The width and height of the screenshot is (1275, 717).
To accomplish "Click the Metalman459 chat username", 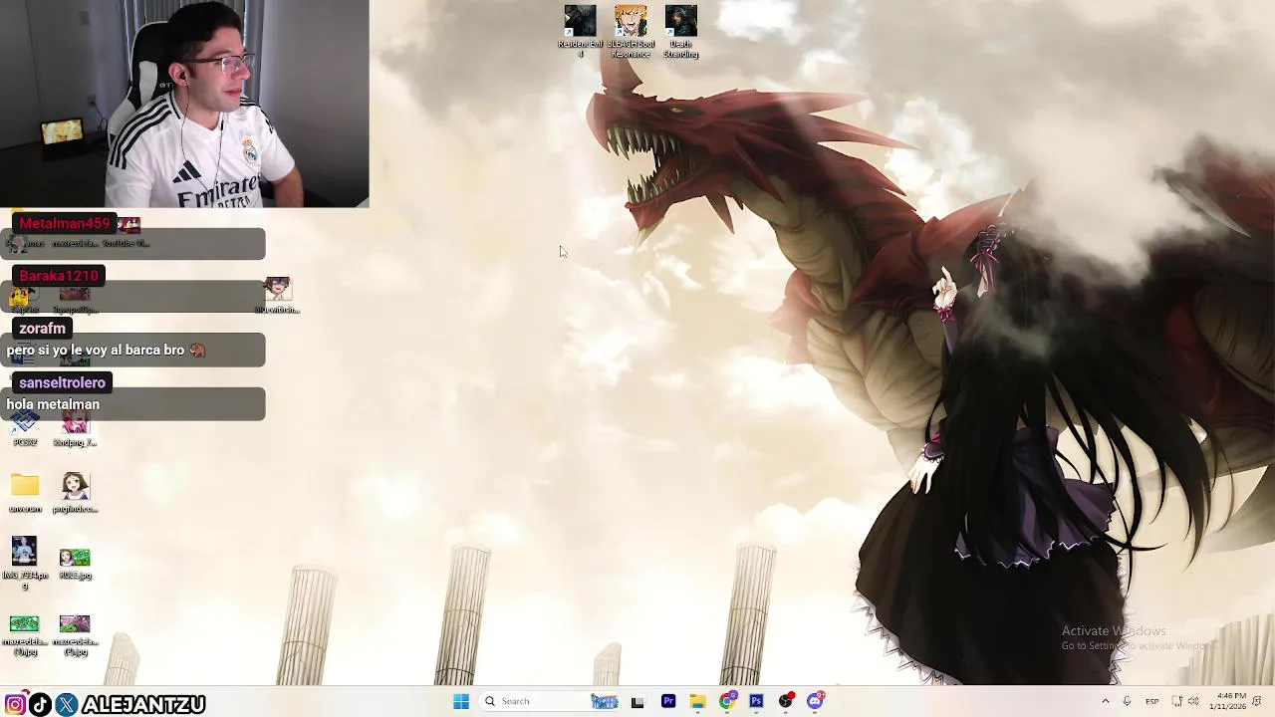I will click(64, 223).
